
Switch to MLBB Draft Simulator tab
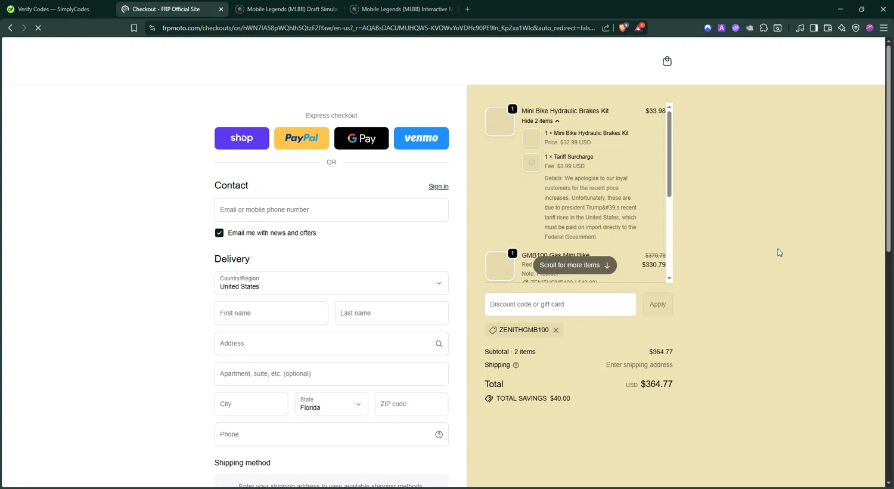(x=287, y=9)
